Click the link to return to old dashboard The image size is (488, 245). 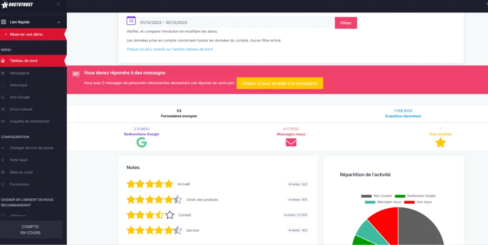click(169, 49)
